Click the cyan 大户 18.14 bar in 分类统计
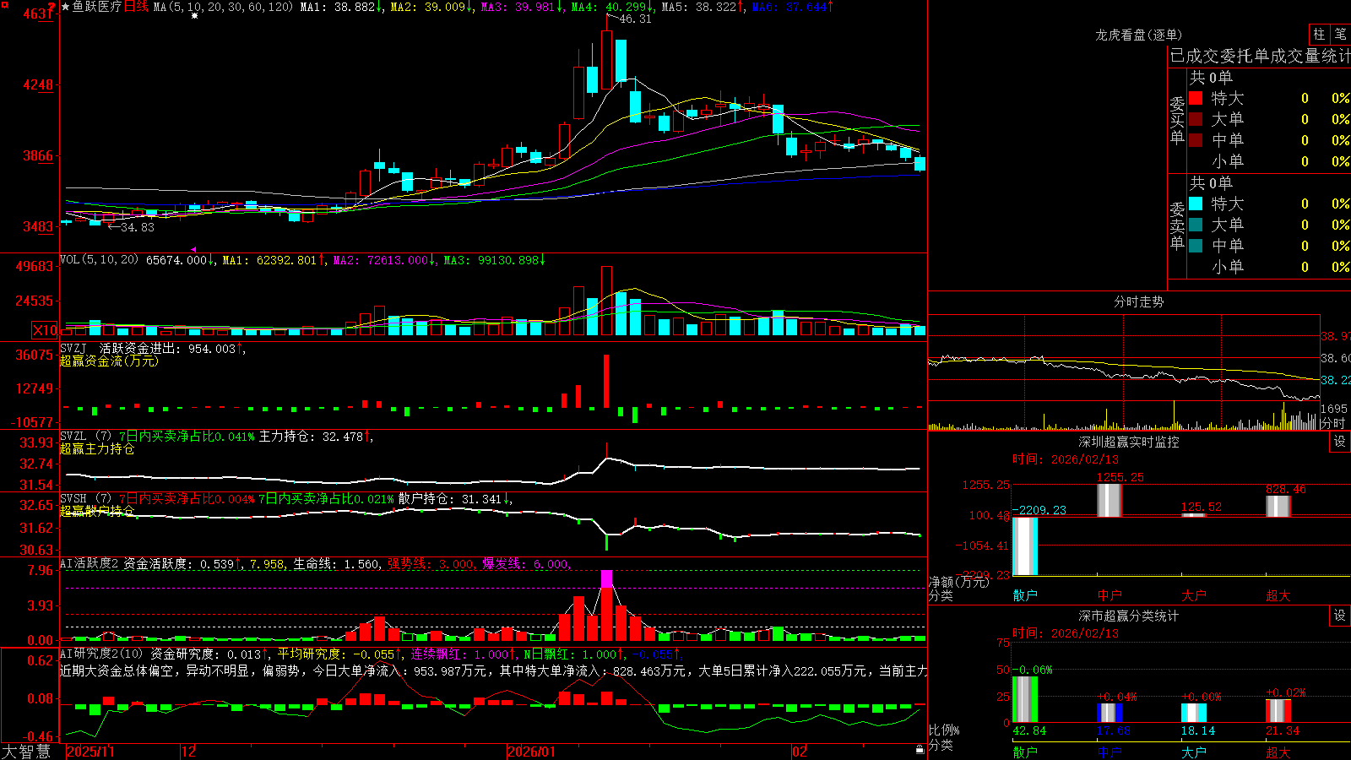This screenshot has width=1351, height=760. (1194, 713)
